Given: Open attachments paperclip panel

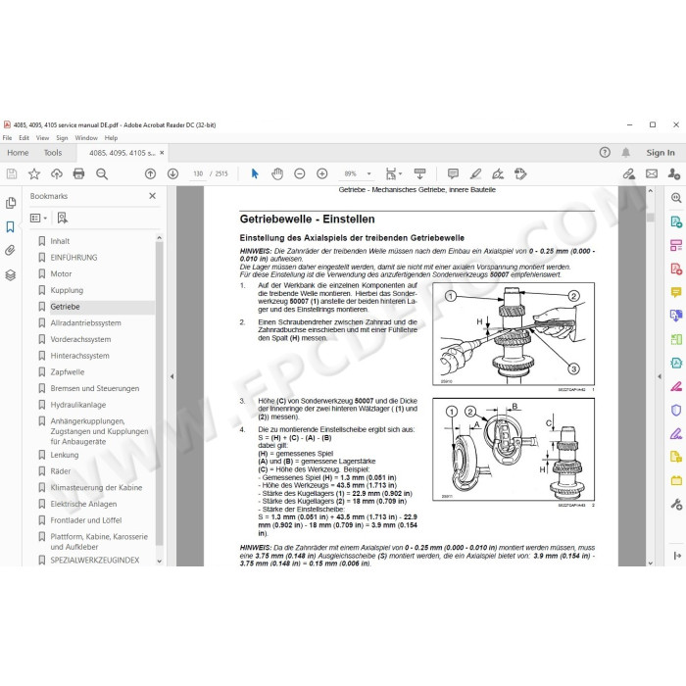Looking at the screenshot, I should (11, 250).
